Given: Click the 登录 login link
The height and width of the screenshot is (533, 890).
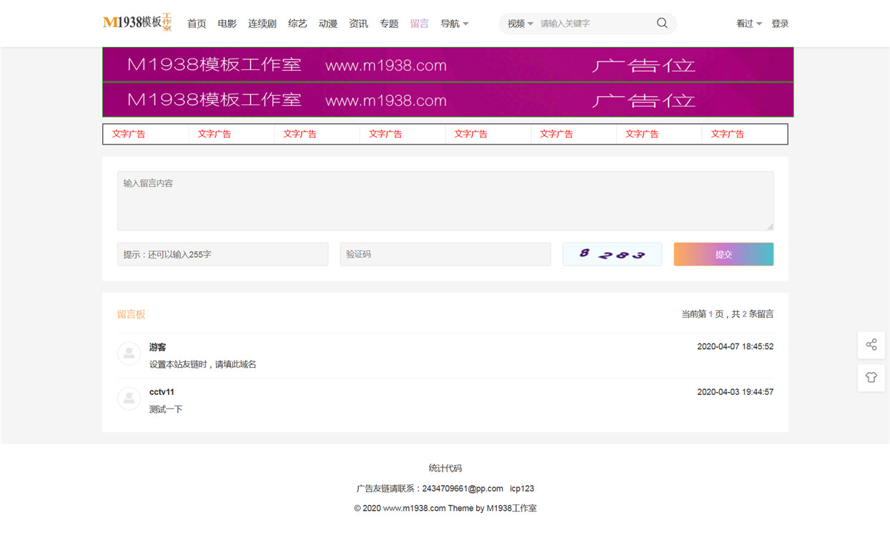Looking at the screenshot, I should click(x=780, y=24).
